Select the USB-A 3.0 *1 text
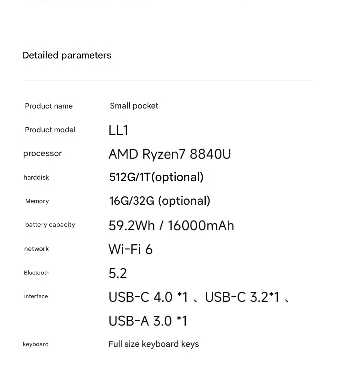The image size is (339, 370). click(148, 321)
